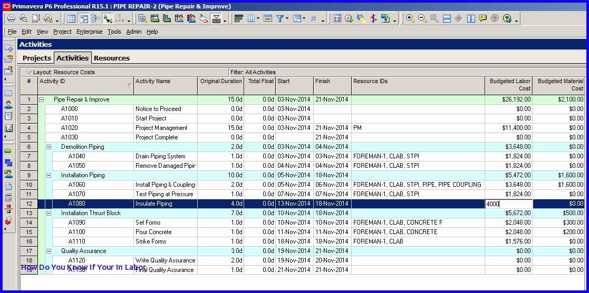This screenshot has width=589, height=293.
Task: Open the Enterprise menu
Action: (89, 32)
